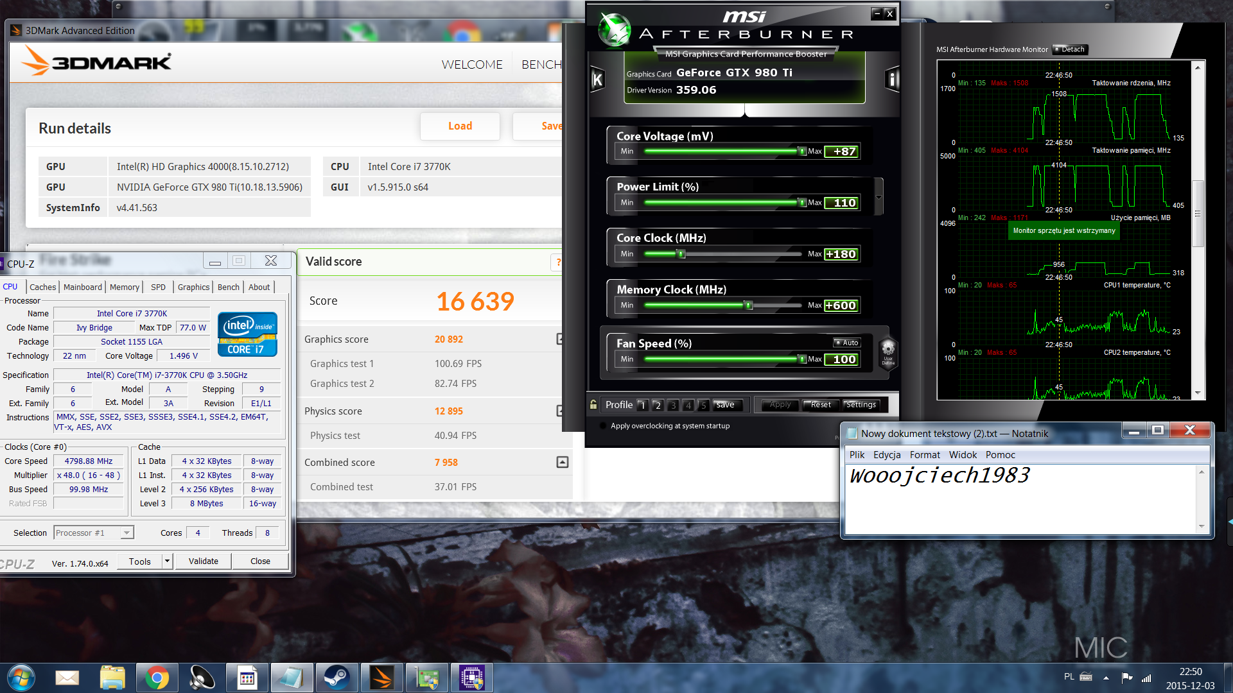The image size is (1233, 693).
Task: Click the Intel Core i7 logo in CPU-Z
Action: [247, 334]
